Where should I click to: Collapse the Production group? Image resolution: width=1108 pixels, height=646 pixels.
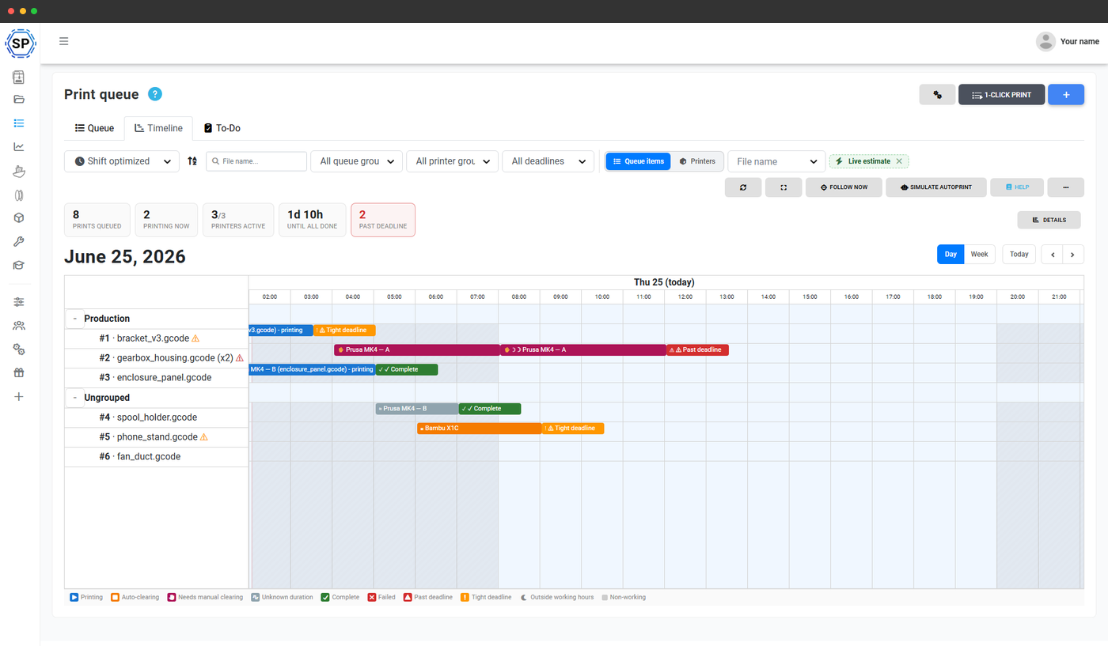pos(74,319)
